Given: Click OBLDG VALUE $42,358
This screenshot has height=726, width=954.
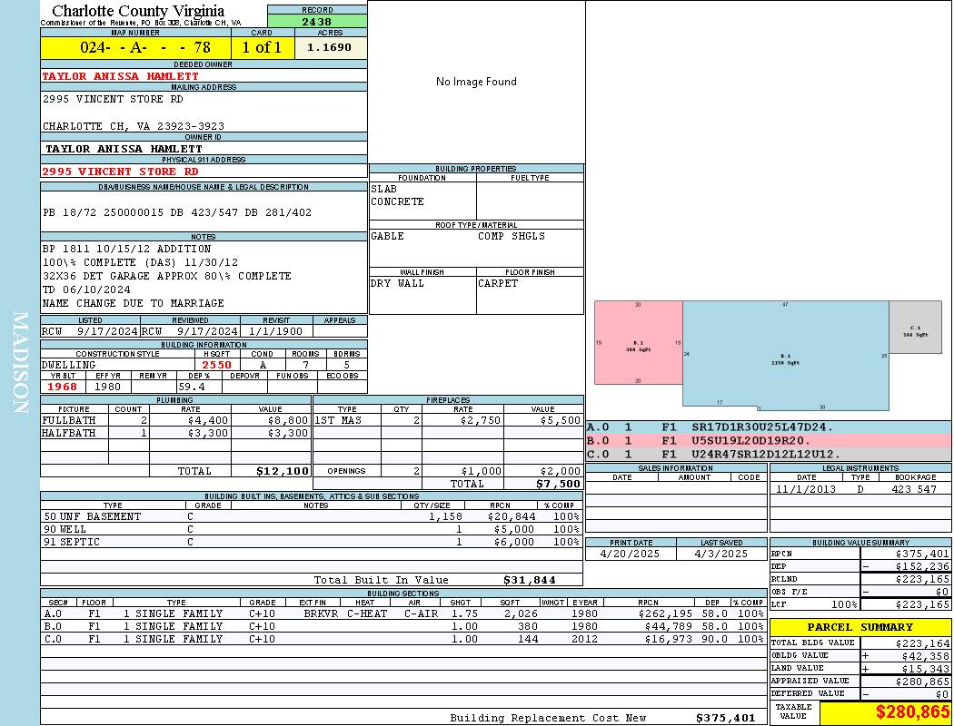Looking at the screenshot, I should (x=926, y=657).
